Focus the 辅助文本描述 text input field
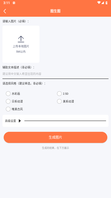The width and height of the screenshot is (111, 198). [55, 74]
